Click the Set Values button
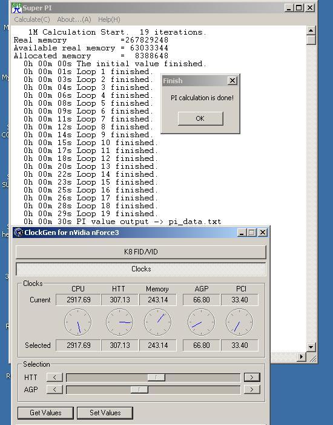This screenshot has width=333, height=425. point(105,412)
